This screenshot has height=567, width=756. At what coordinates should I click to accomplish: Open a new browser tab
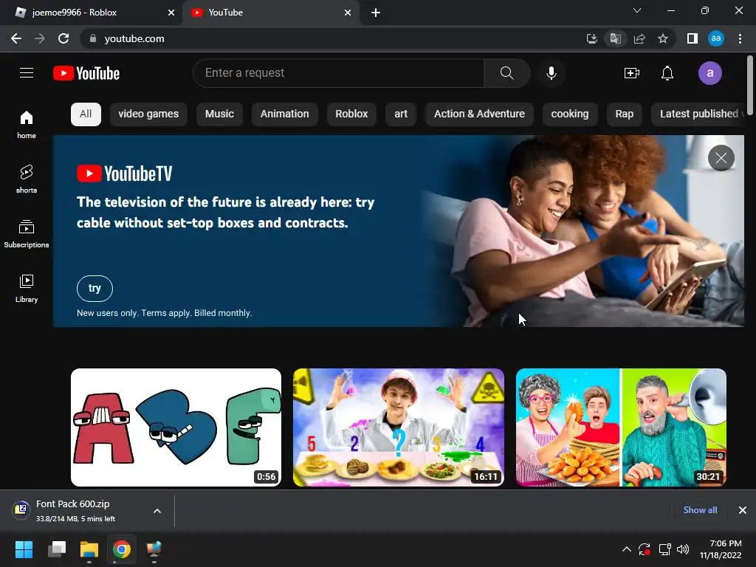(x=376, y=13)
